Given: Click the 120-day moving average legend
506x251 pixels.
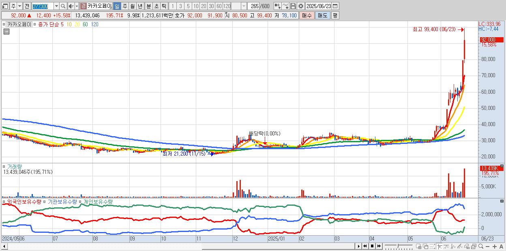Looking at the screenshot, I should [94, 24].
